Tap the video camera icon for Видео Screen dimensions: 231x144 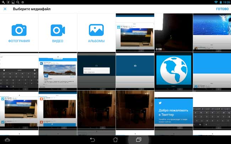(58, 31)
